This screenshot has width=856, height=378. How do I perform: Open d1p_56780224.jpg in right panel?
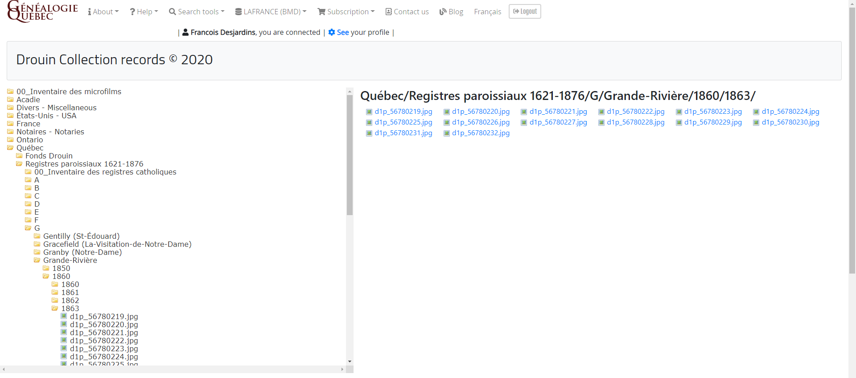790,112
